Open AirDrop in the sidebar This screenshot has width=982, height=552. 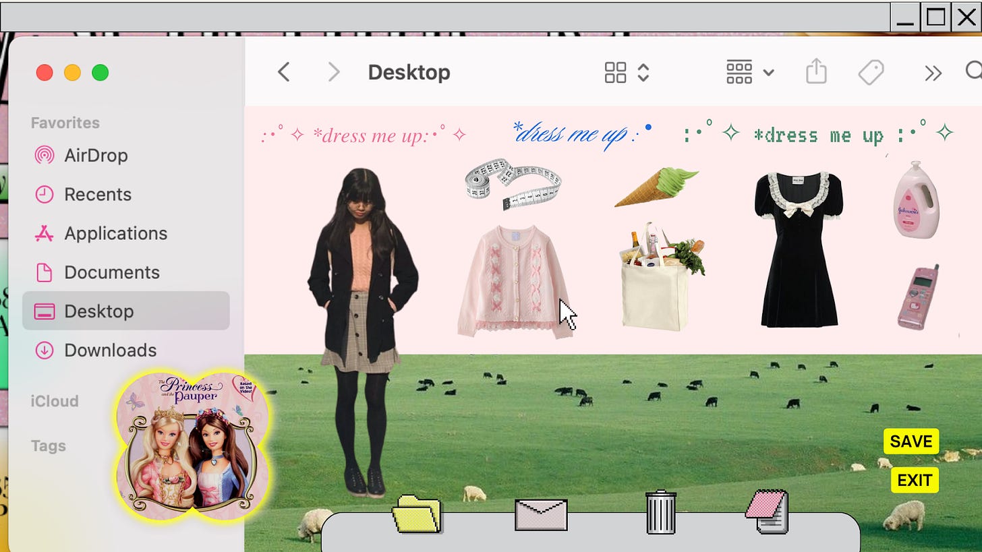(126, 156)
